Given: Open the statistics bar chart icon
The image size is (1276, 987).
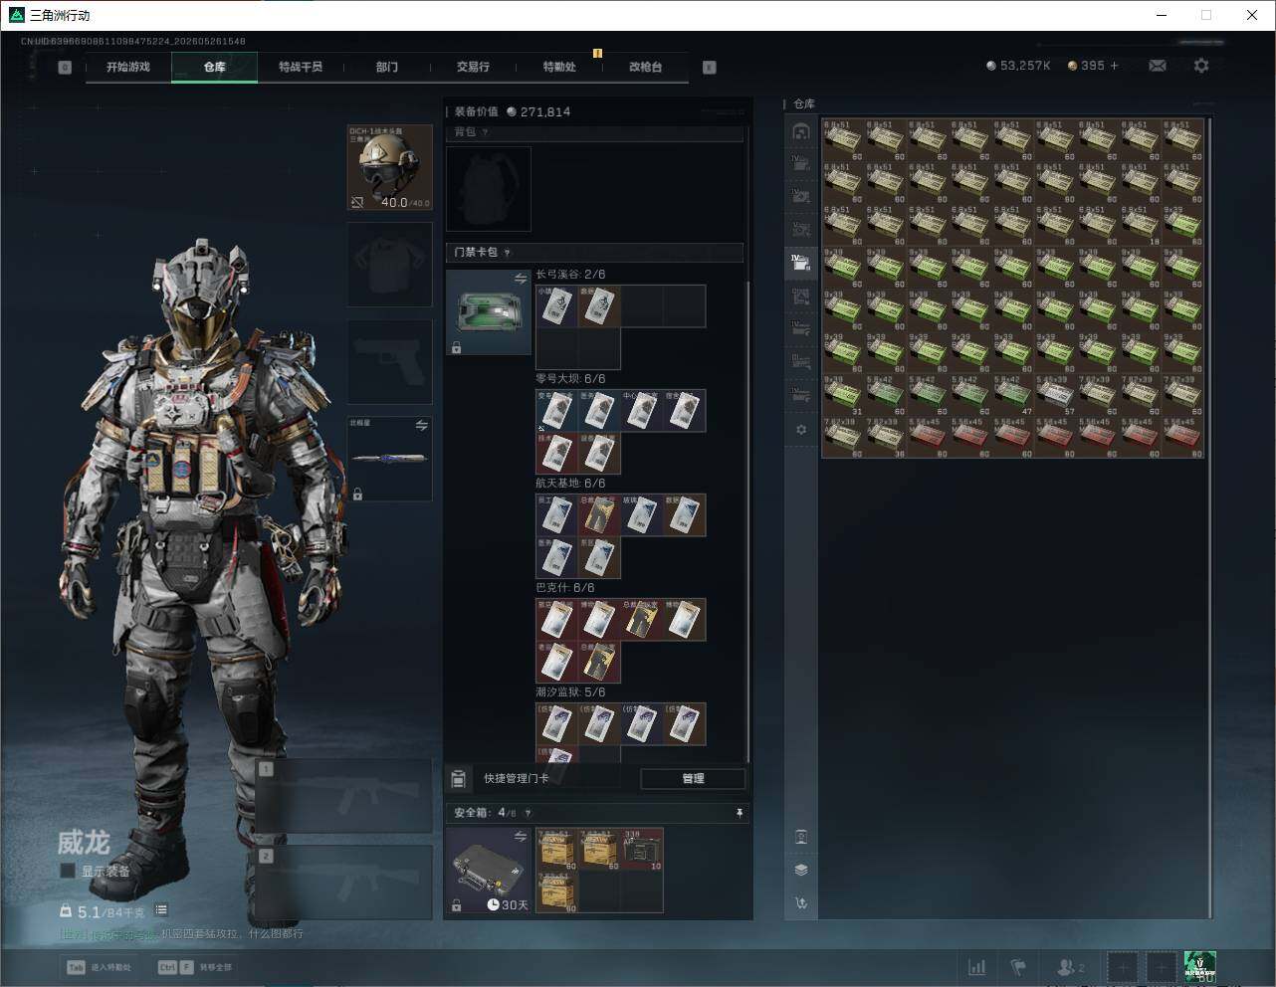Looking at the screenshot, I should pos(977,967).
